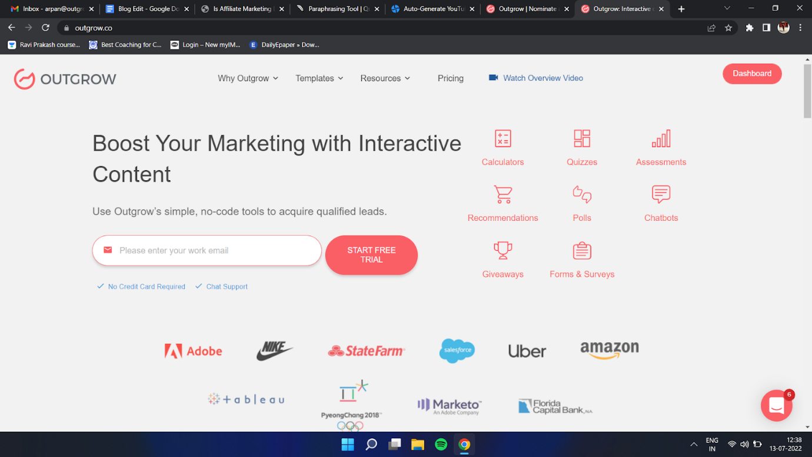Expand the Why Outgrow dropdown
Viewport: 812px width, 457px height.
pos(248,78)
